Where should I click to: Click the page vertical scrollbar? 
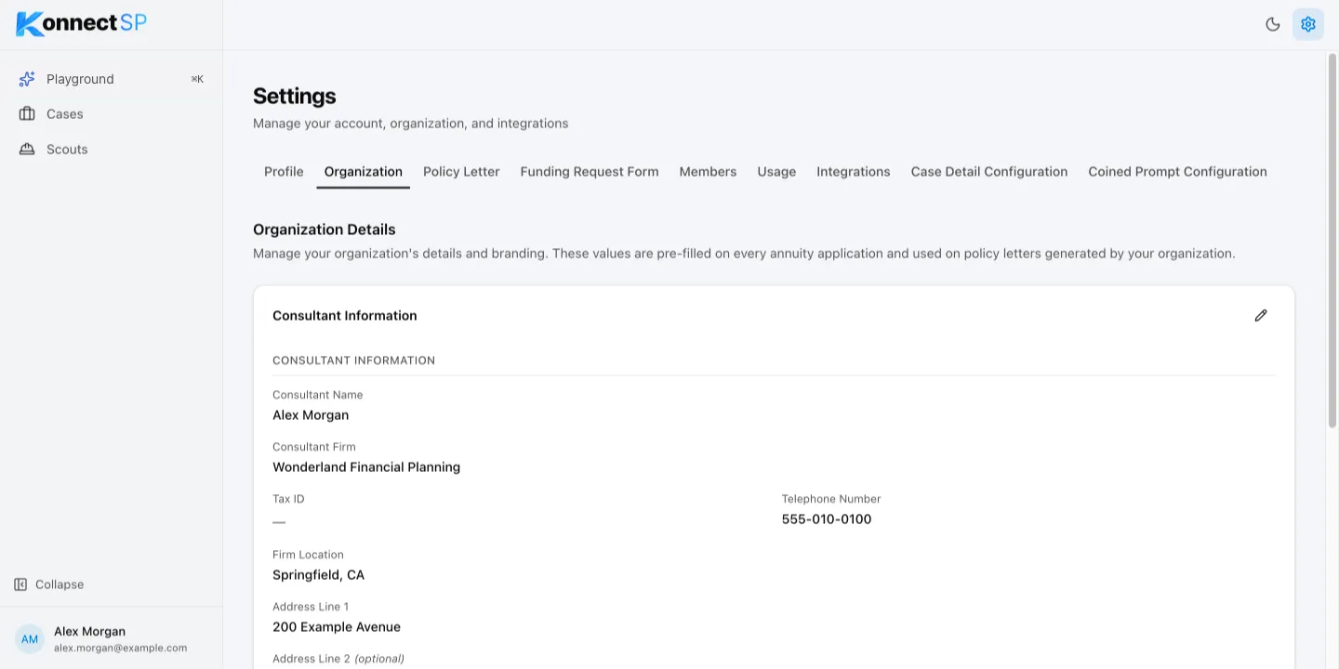pos(1332,242)
